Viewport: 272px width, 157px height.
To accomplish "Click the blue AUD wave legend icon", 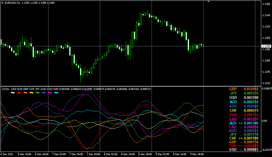I will point(44,93).
